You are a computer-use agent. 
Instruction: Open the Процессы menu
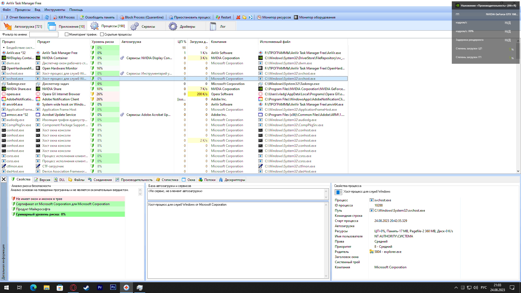tap(23, 10)
